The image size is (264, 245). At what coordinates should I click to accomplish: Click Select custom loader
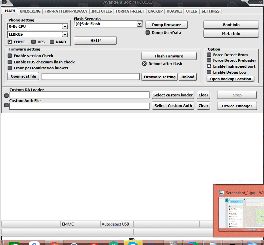[173, 95]
